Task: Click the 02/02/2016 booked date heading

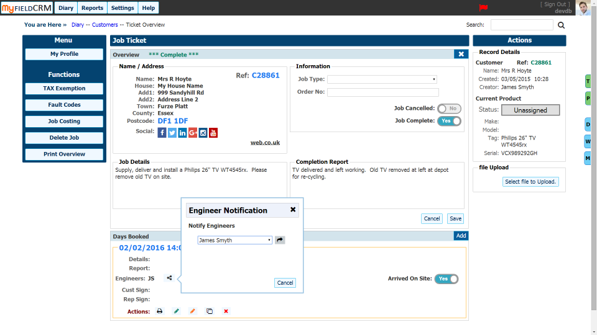Action: [150, 248]
